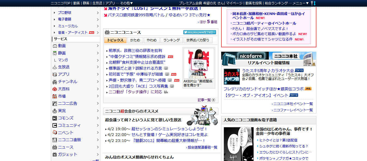Click the アプリ sidebar icon
The width and height of the screenshot is (367, 161).
click(55, 74)
